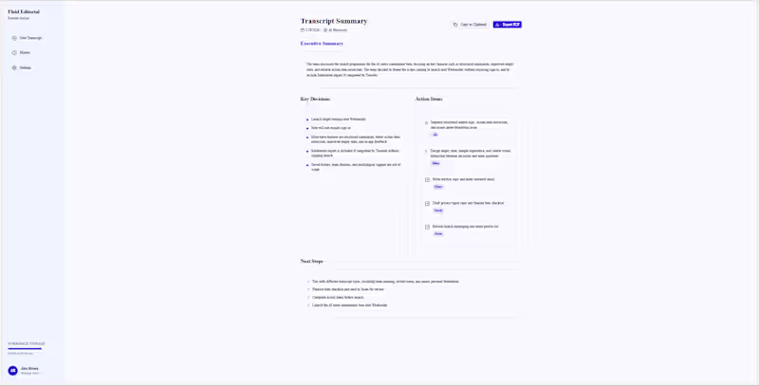Screen dimensions: 759x386
Task: Click the 'Fluid Editorial' app title
Action: point(24,11)
